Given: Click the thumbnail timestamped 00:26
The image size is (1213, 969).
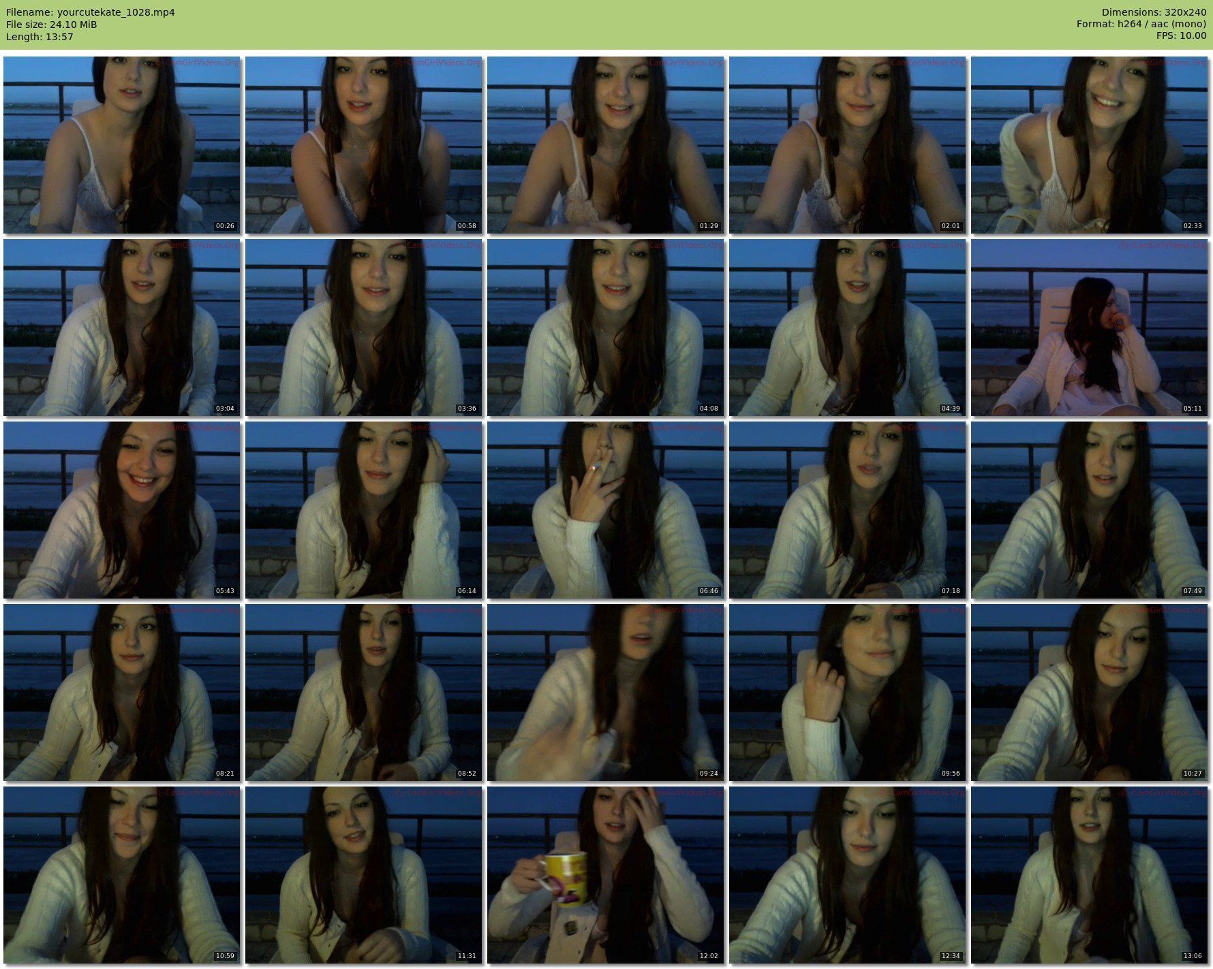Looking at the screenshot, I should click(x=121, y=145).
